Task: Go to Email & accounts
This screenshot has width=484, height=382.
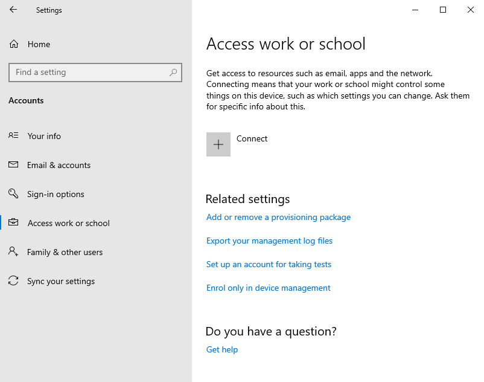Action: 59,165
